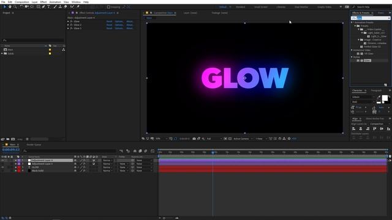Create a new composition from Project panel
Screen dimensions: 392x220
[x=13, y=139]
